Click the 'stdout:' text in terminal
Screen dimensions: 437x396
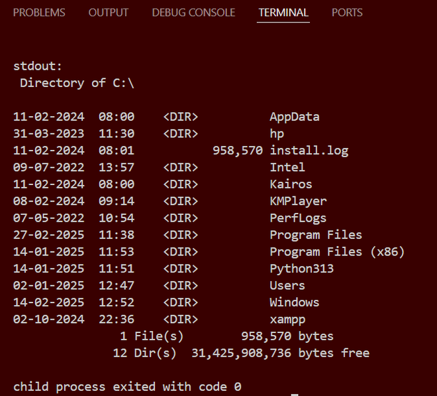[37, 66]
